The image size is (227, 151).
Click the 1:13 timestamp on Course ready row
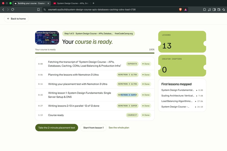pos(40,115)
